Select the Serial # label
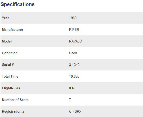The height and width of the screenshot is (117, 143). point(8,65)
